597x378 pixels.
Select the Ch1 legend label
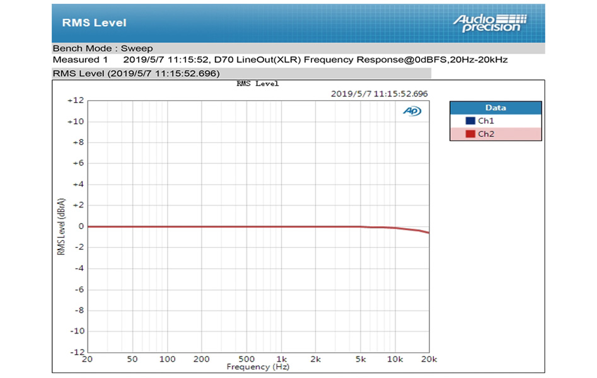click(x=486, y=120)
